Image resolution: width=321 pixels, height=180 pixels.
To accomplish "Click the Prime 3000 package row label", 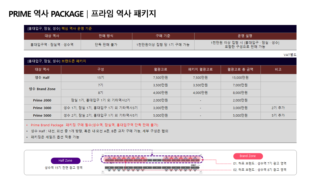I will (42, 108).
